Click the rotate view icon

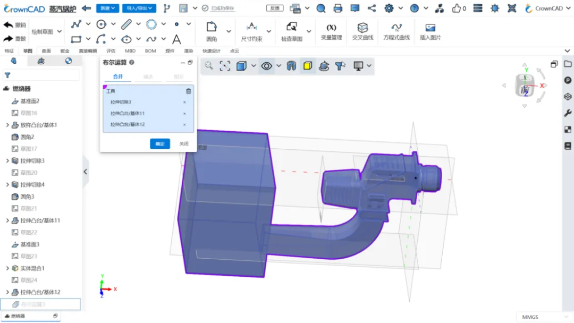click(x=324, y=66)
